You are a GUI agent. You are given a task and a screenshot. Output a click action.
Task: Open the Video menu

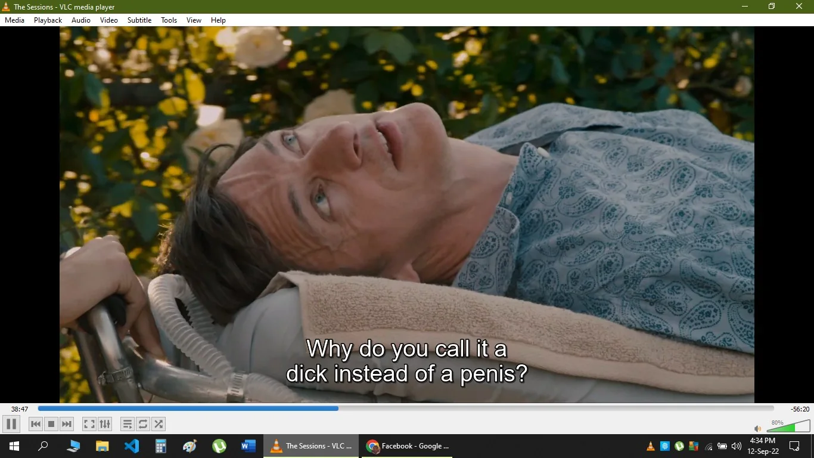tap(109, 20)
